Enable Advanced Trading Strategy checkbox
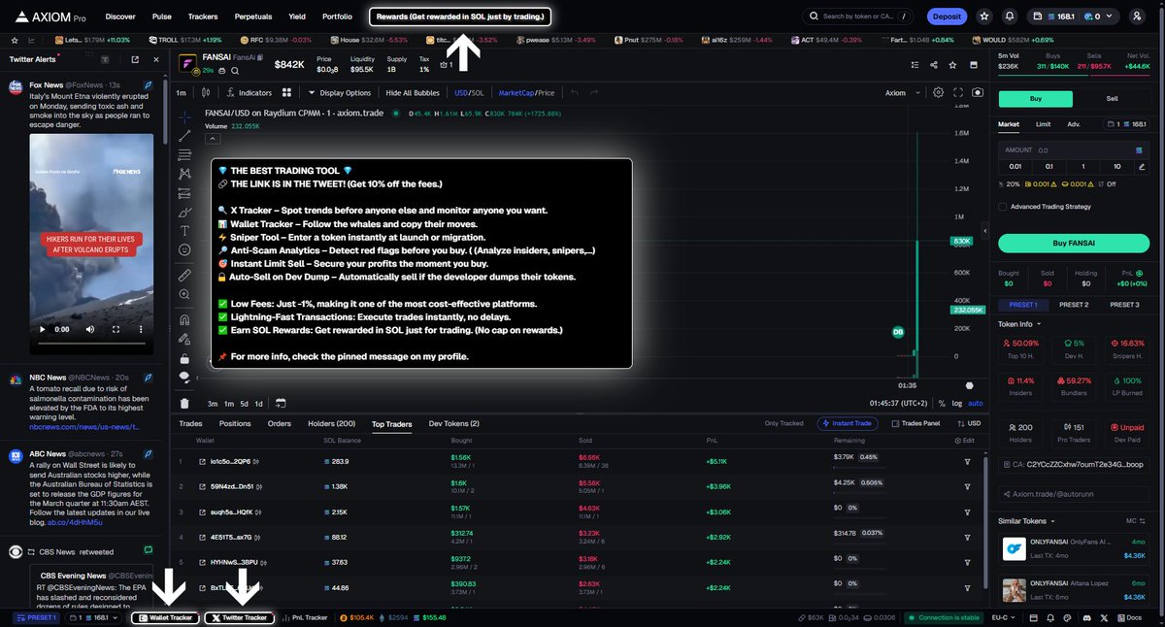The image size is (1165, 627). 1003,206
